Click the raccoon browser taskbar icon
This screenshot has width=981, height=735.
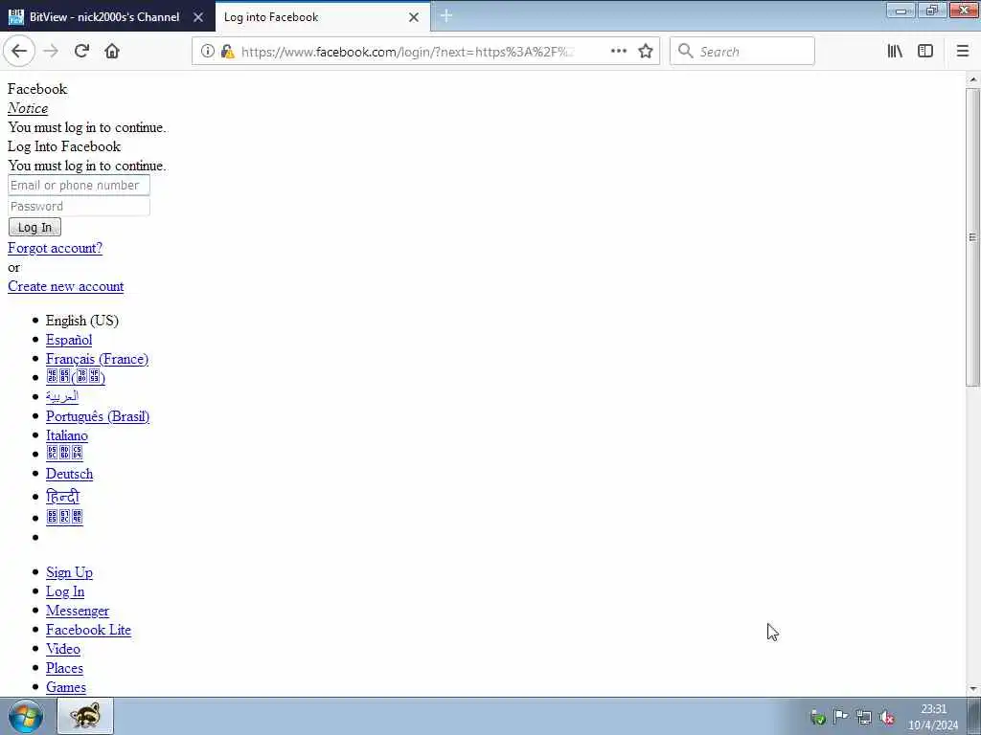point(85,716)
